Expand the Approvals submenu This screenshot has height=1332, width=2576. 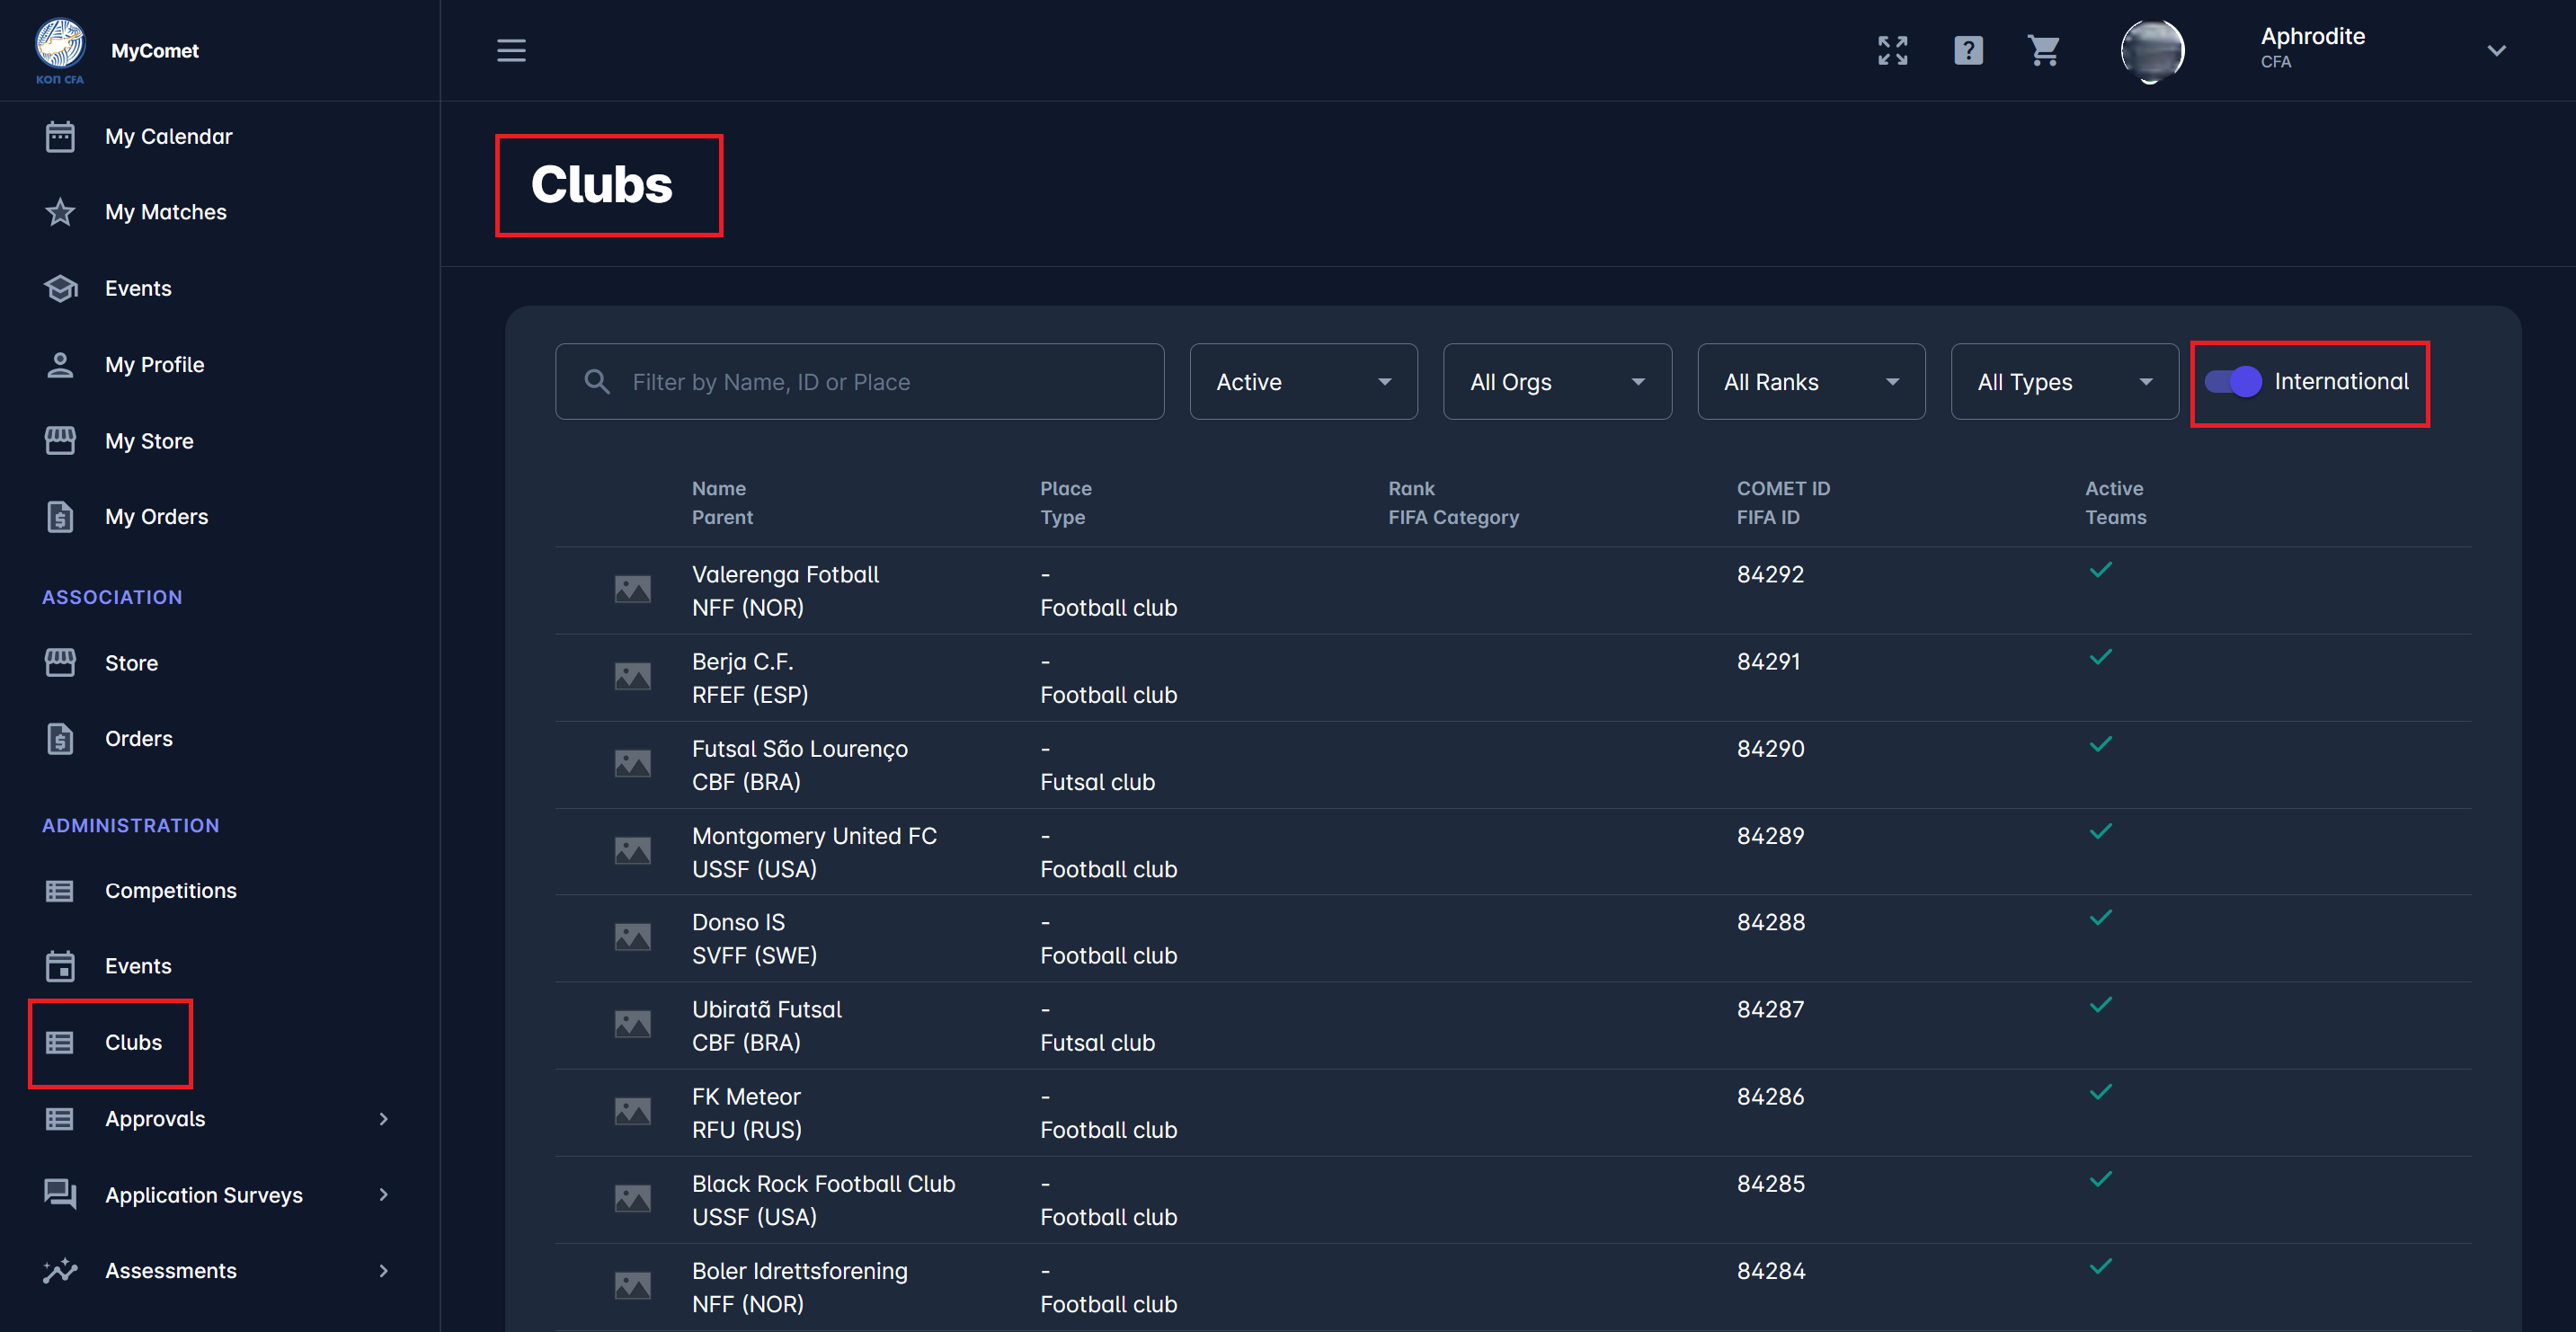click(383, 1119)
